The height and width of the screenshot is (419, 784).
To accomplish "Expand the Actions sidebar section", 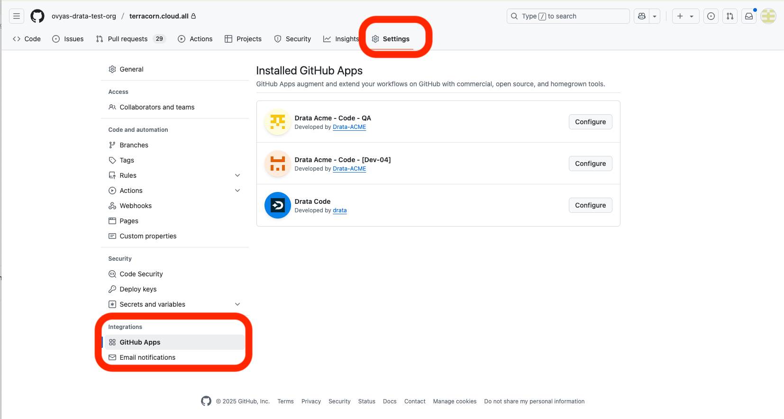I will [175, 191].
